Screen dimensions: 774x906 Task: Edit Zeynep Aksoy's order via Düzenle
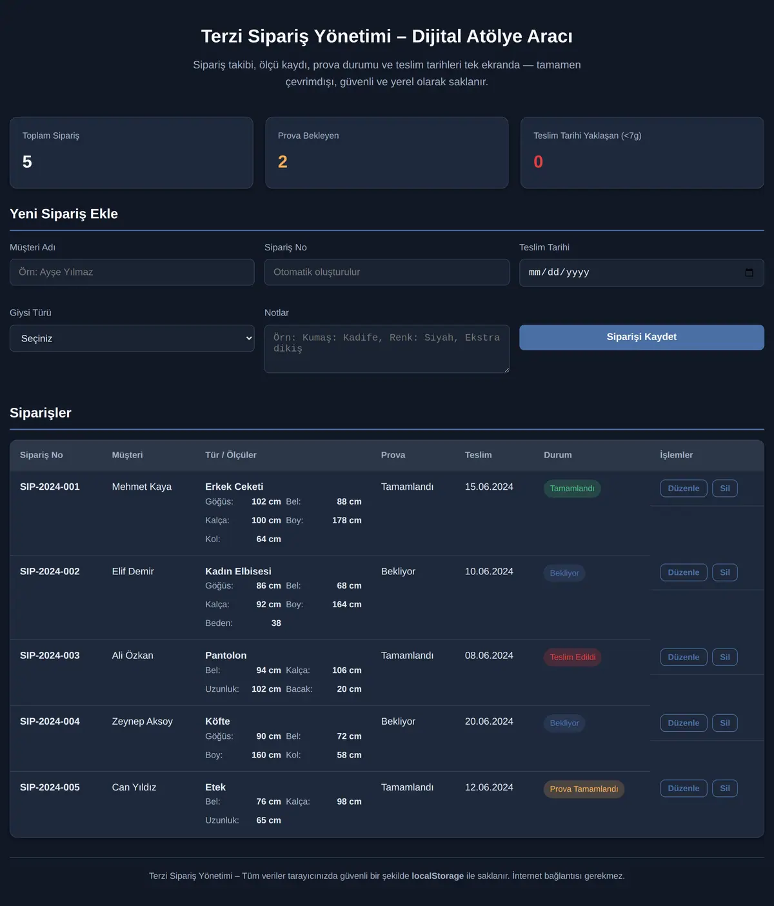click(x=684, y=723)
